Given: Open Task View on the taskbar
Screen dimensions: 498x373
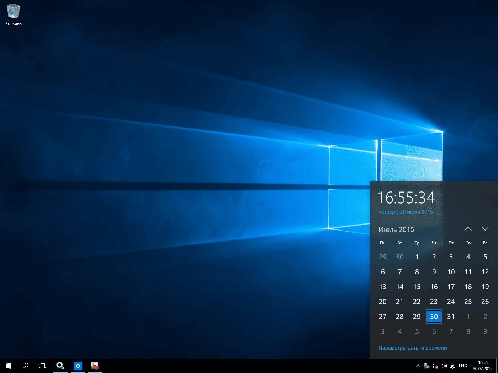Looking at the screenshot, I should coord(43,366).
